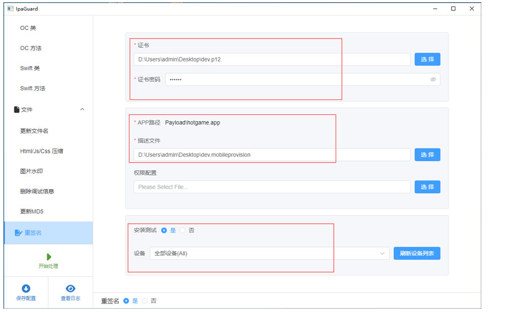Select 是 radio for 安装测试
Image resolution: width=513 pixels, height=315 pixels.
tap(164, 231)
